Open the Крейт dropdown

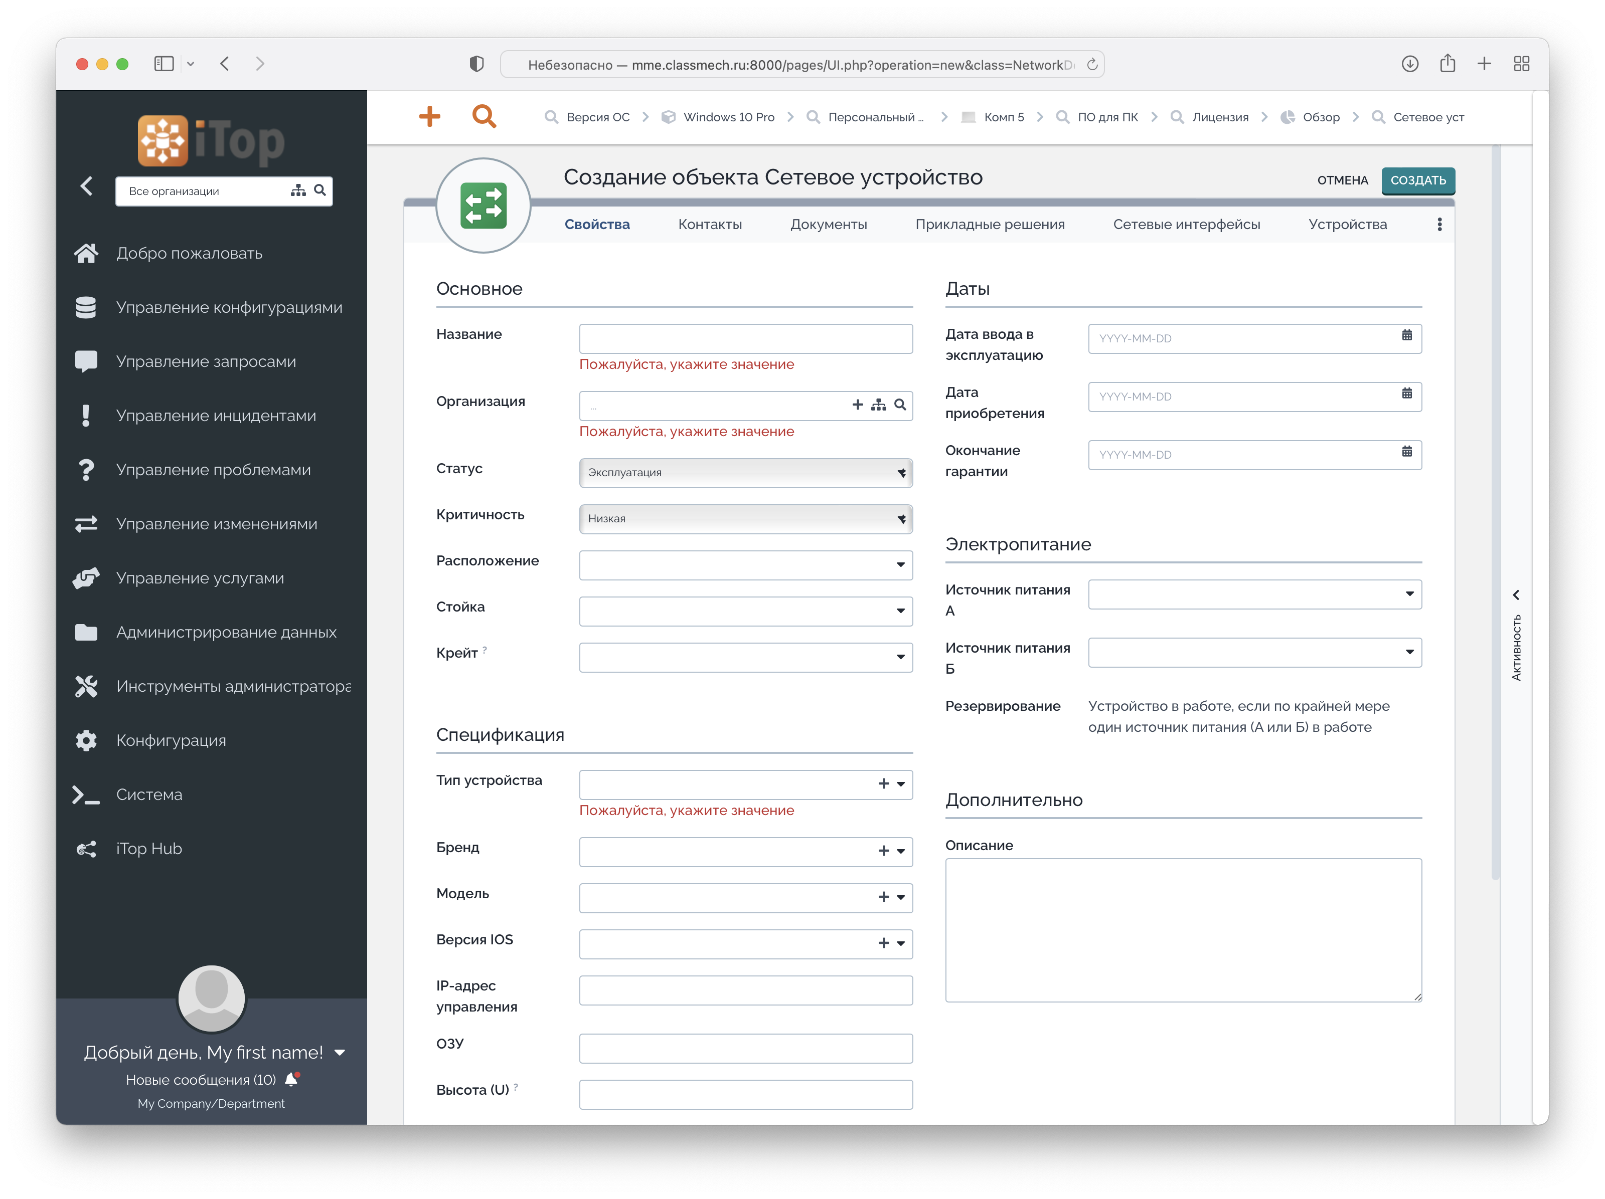pos(746,657)
